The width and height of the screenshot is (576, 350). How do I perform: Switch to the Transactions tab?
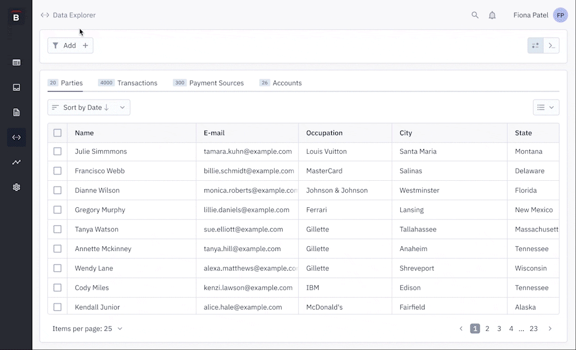[x=128, y=83]
